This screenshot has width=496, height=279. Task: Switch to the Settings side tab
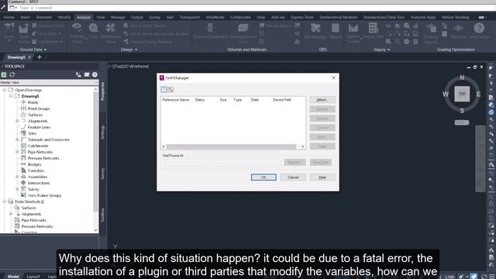(x=102, y=133)
